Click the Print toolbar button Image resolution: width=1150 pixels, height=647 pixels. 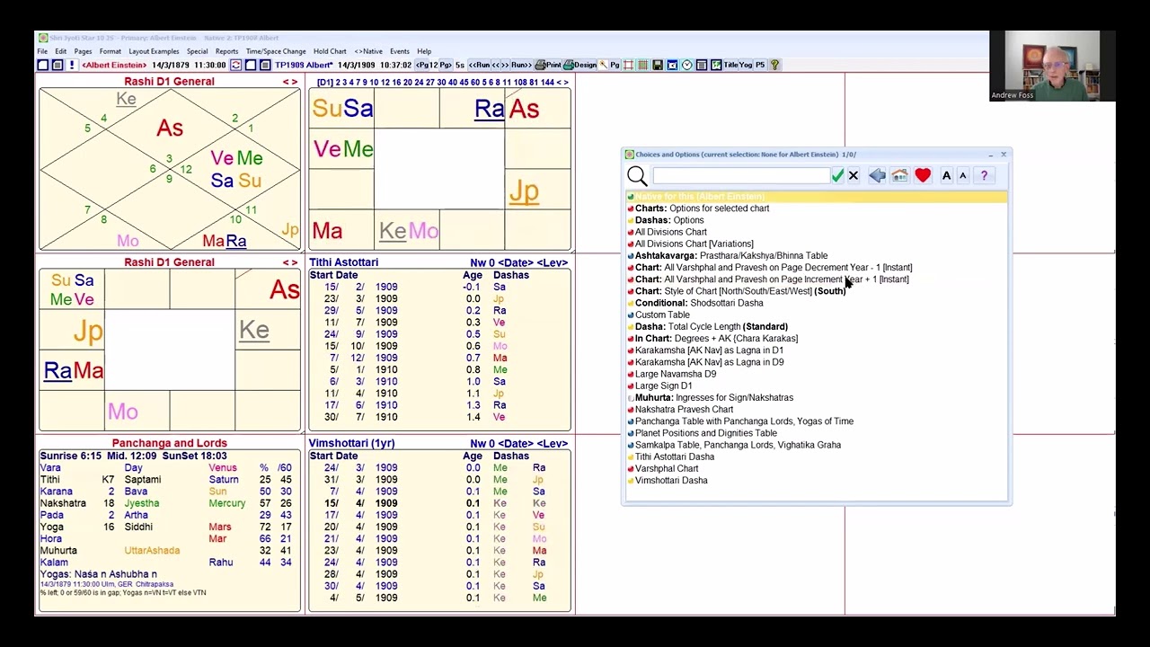pos(548,65)
